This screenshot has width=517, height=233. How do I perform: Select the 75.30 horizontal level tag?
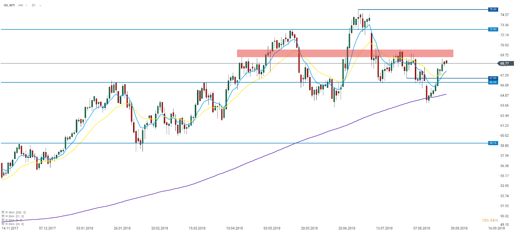pyautogui.click(x=493, y=9)
